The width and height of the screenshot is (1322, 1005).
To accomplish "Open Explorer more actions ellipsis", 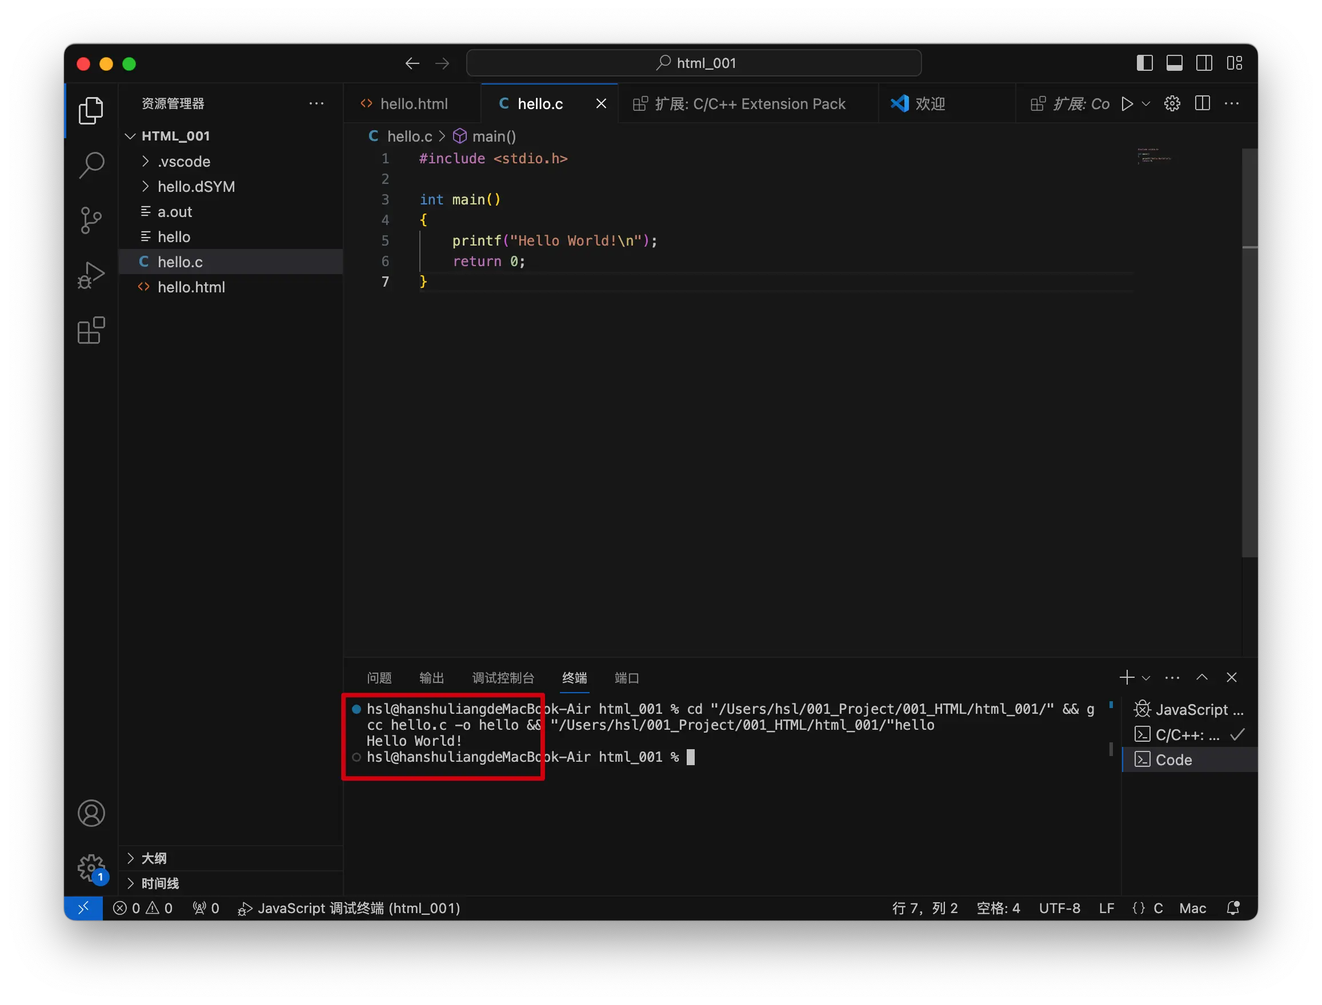I will click(316, 104).
